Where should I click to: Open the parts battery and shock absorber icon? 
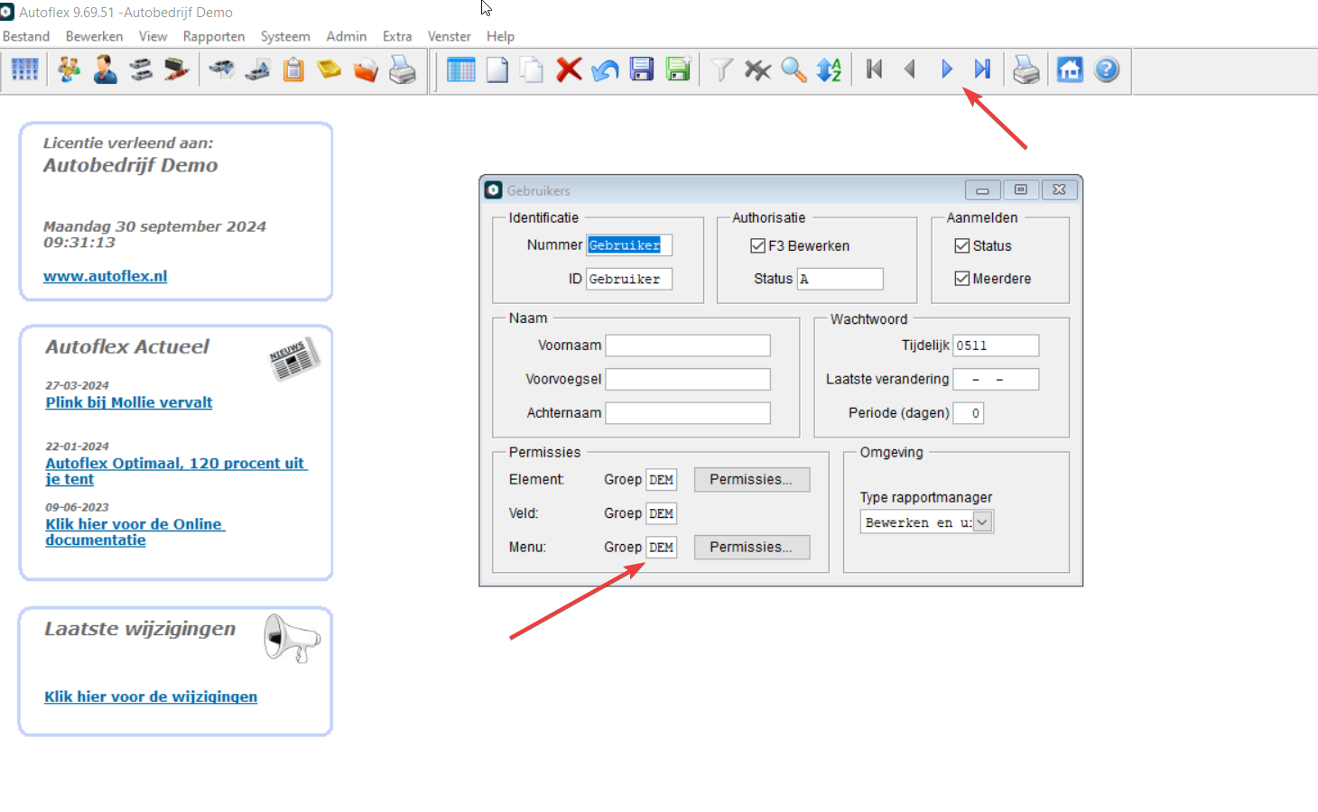tap(177, 69)
